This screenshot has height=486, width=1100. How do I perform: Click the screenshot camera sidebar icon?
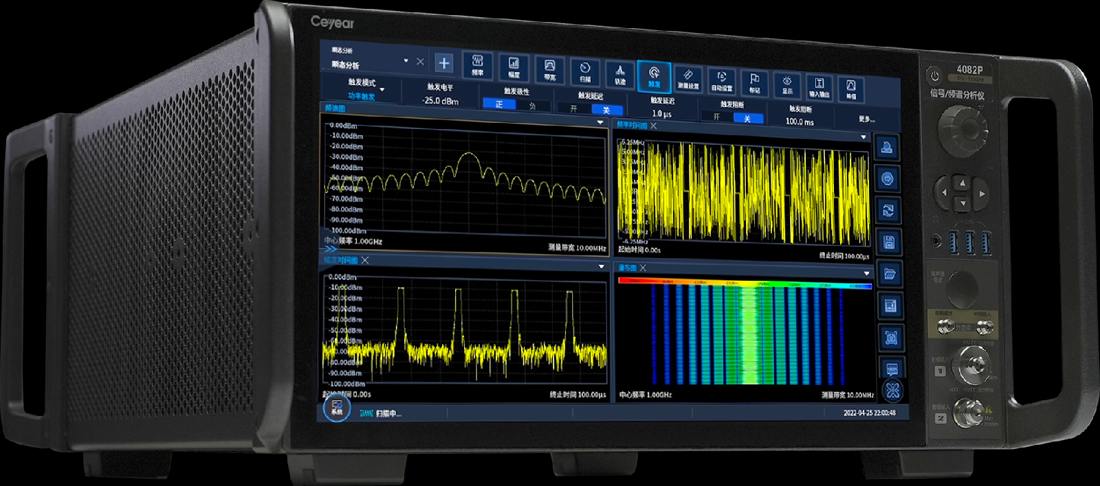tap(891, 337)
